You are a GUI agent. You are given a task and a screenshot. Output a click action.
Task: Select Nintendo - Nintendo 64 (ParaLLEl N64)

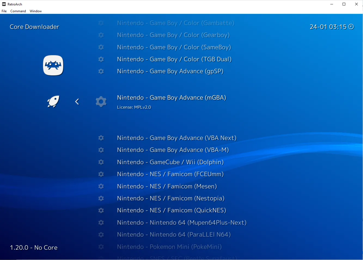point(174,234)
